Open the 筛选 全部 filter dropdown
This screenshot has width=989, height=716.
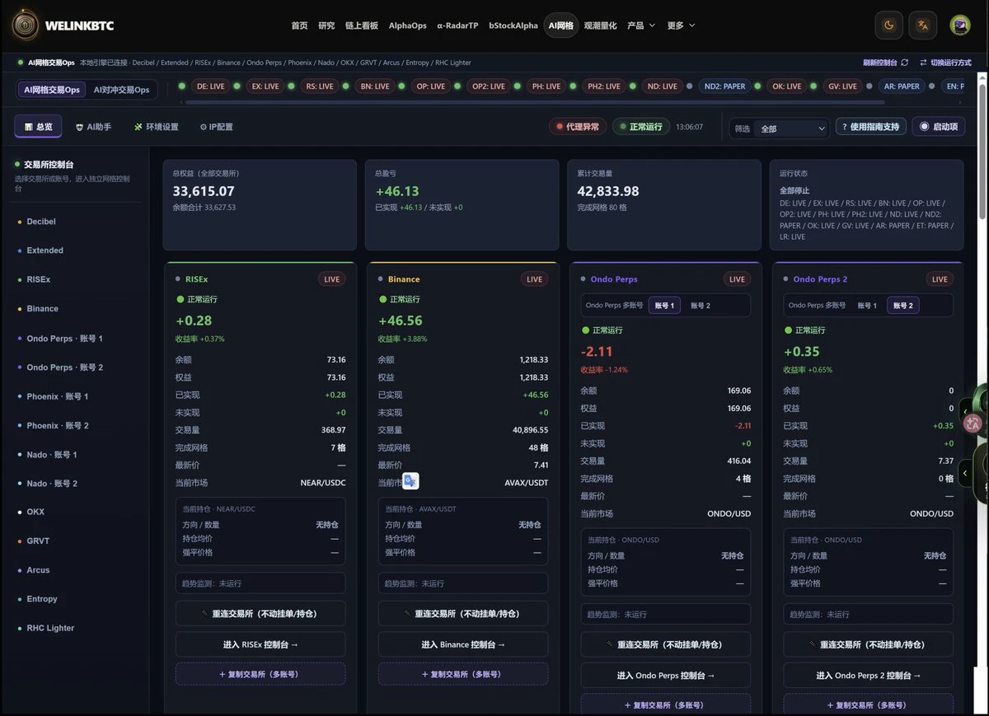point(792,128)
